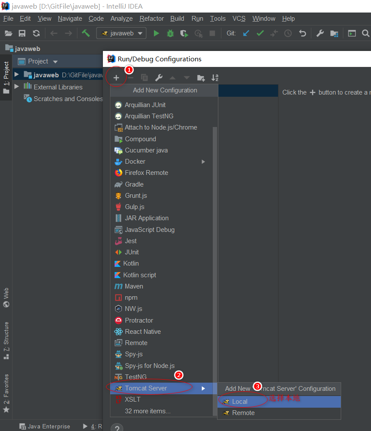Select Tomcat Server in configuration list

(x=164, y=388)
